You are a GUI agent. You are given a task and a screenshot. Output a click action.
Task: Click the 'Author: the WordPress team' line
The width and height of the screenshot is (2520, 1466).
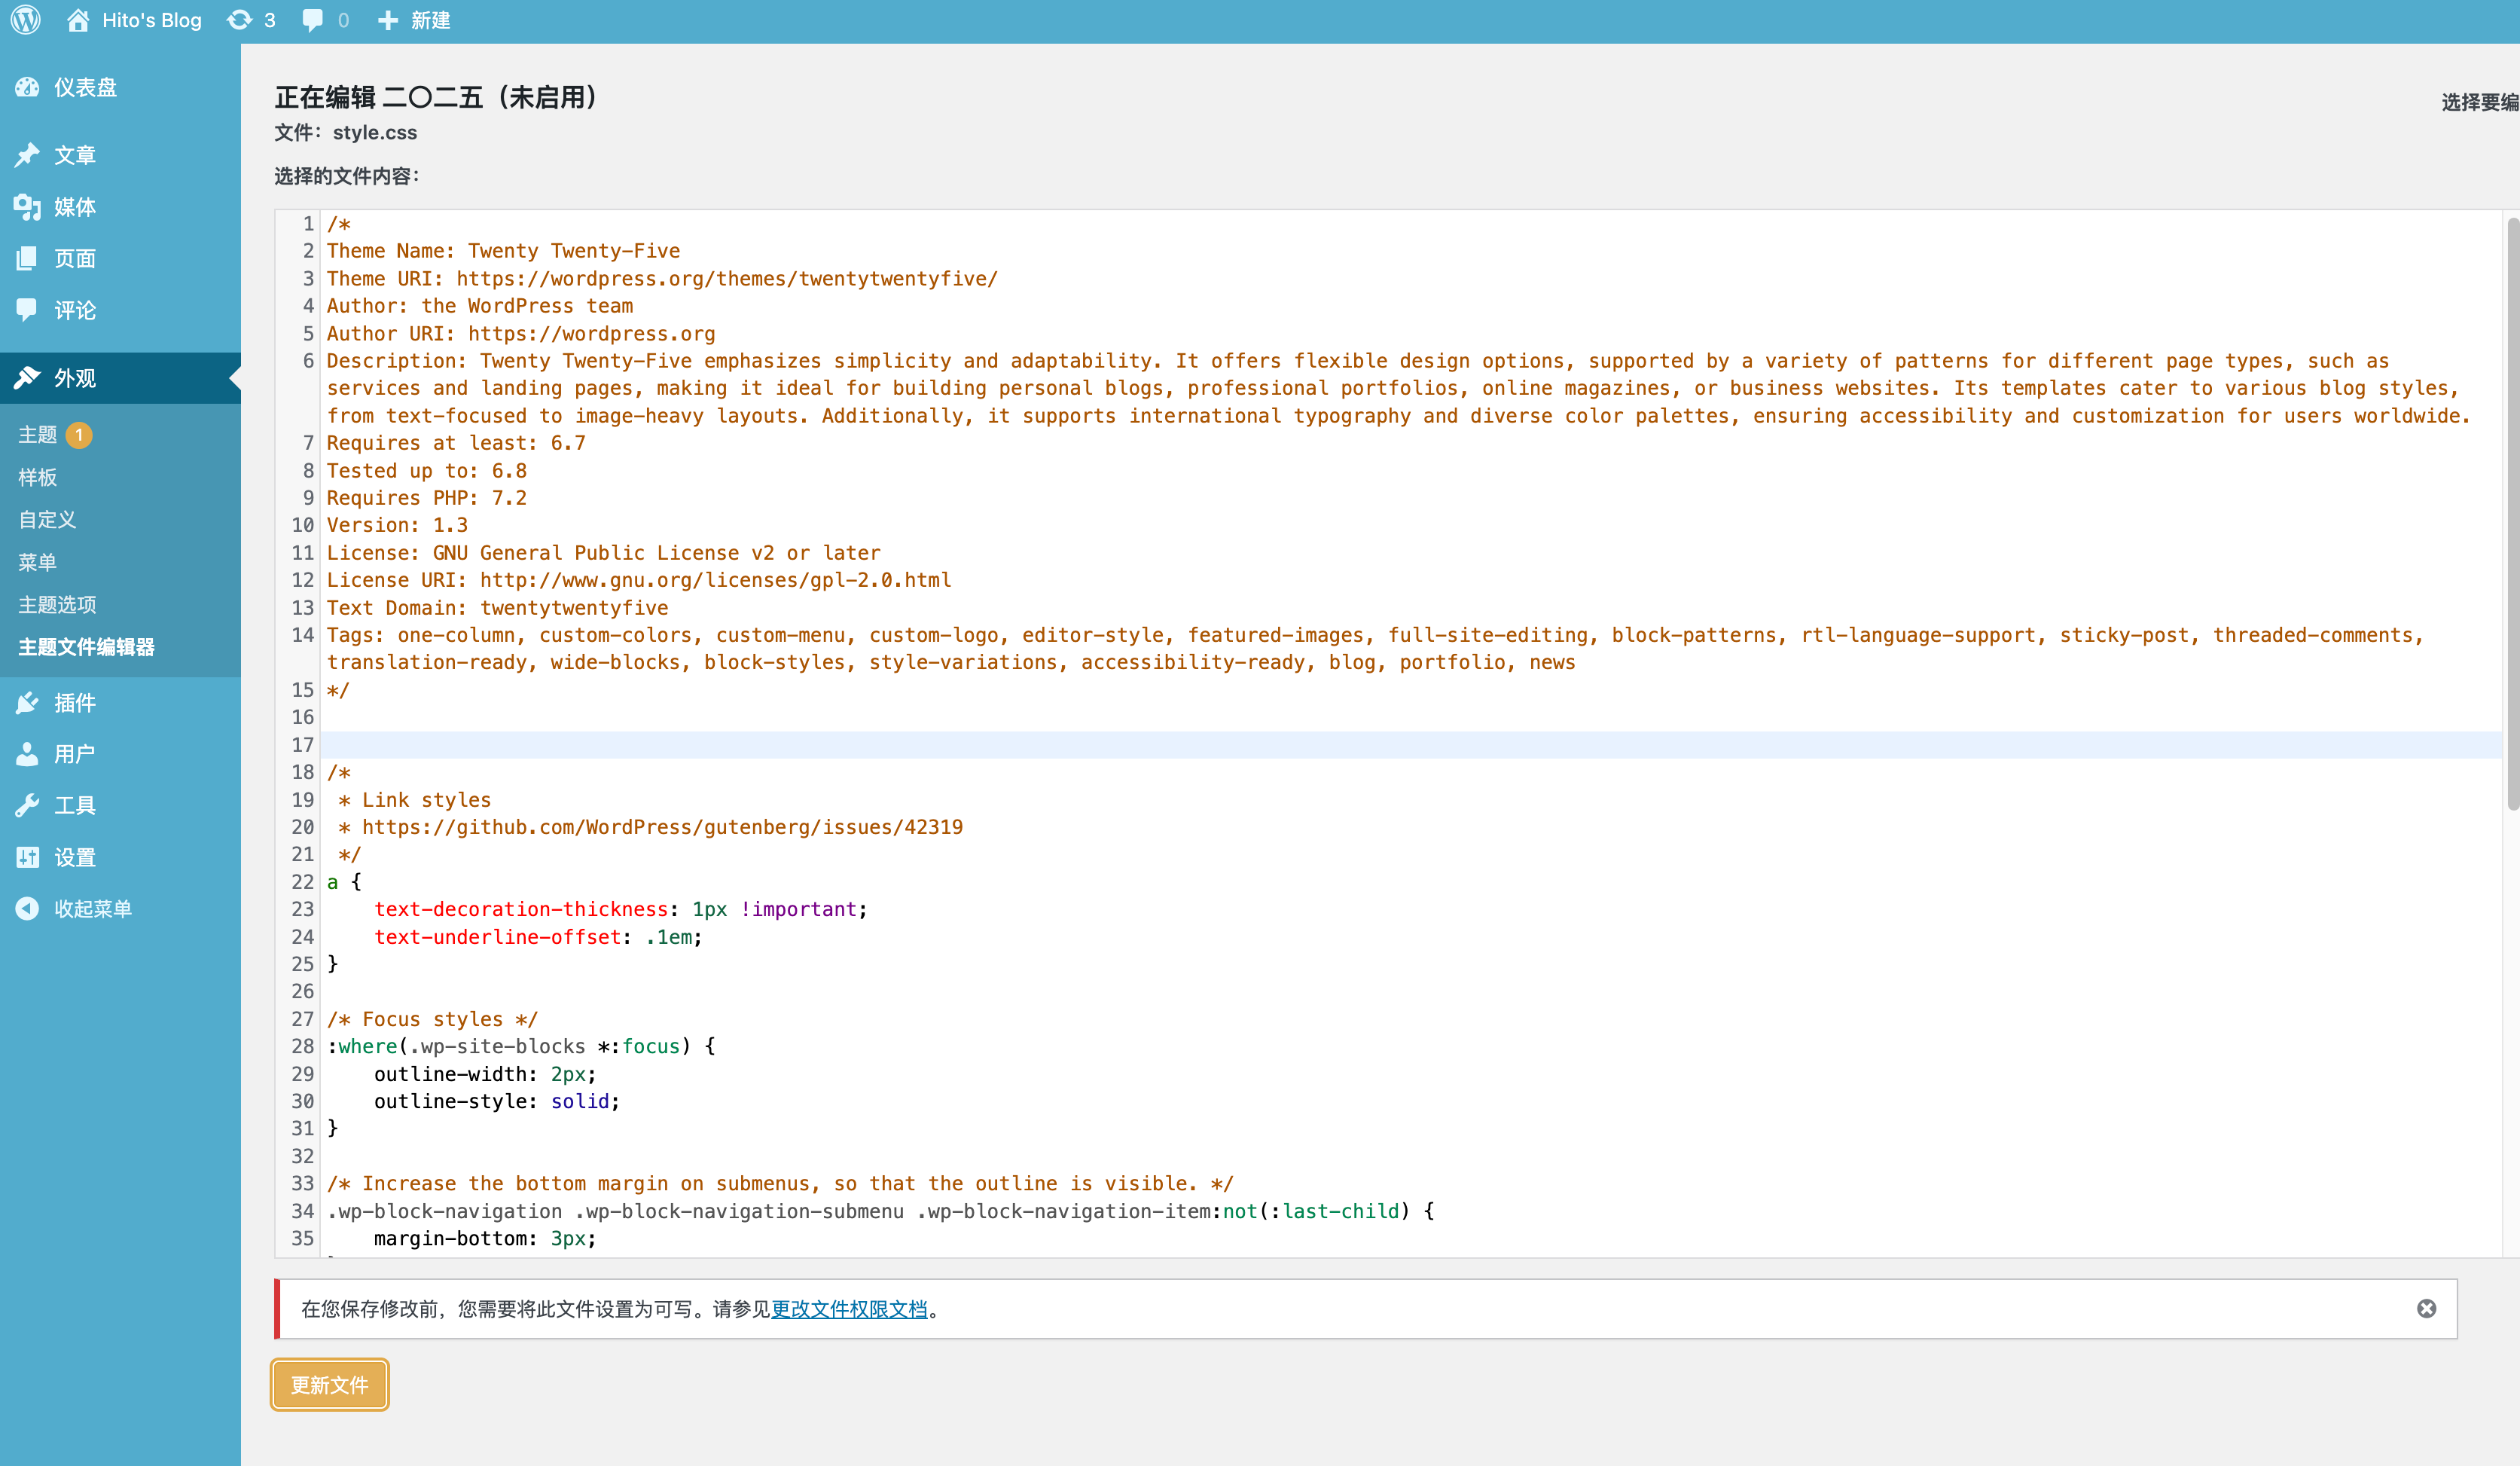pos(480,306)
